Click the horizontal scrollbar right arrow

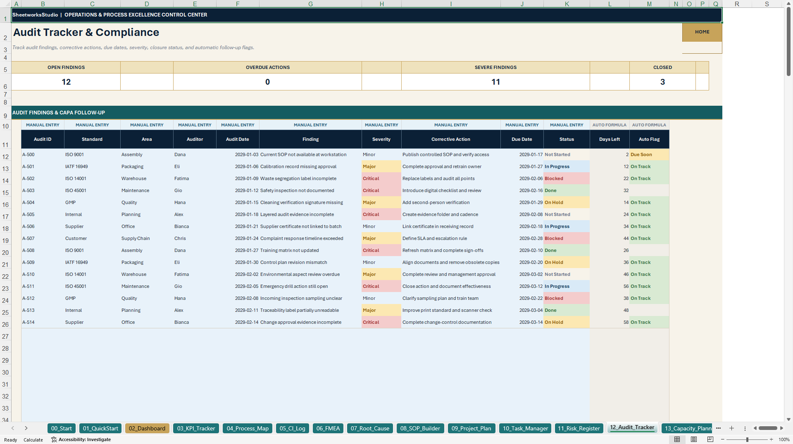click(x=781, y=428)
